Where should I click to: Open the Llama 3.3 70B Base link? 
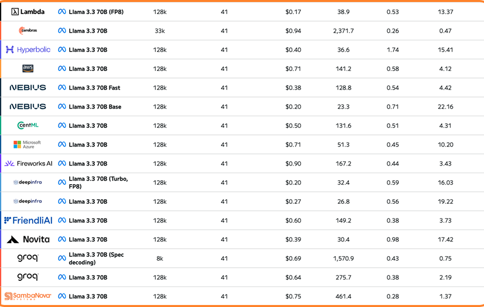[x=95, y=107]
